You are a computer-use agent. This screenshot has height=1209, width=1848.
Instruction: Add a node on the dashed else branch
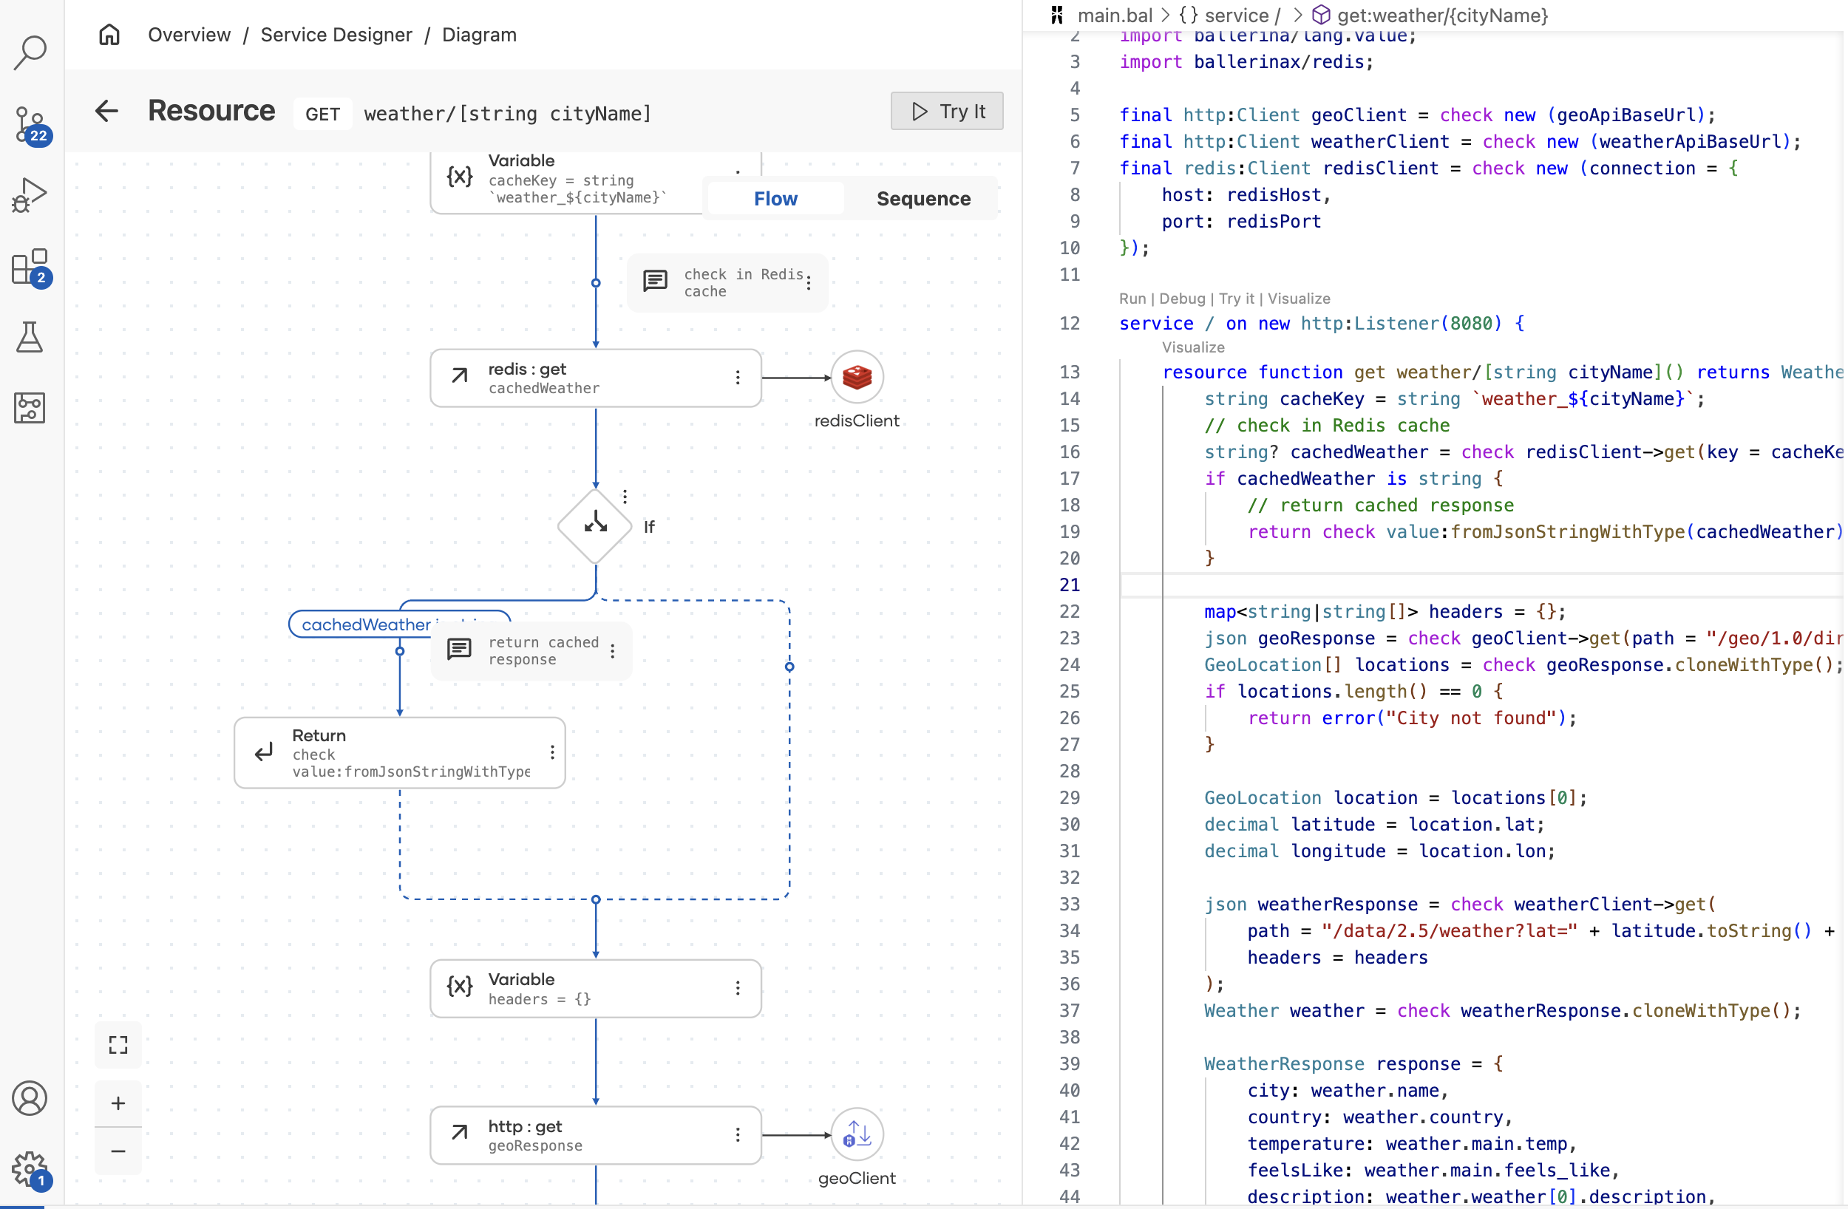point(789,667)
